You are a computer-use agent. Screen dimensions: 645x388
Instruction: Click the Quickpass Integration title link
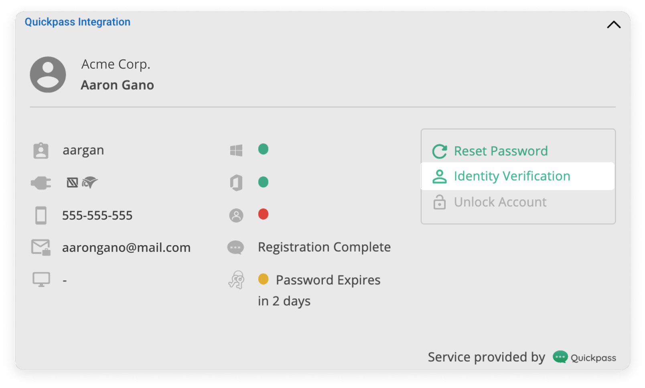point(77,22)
